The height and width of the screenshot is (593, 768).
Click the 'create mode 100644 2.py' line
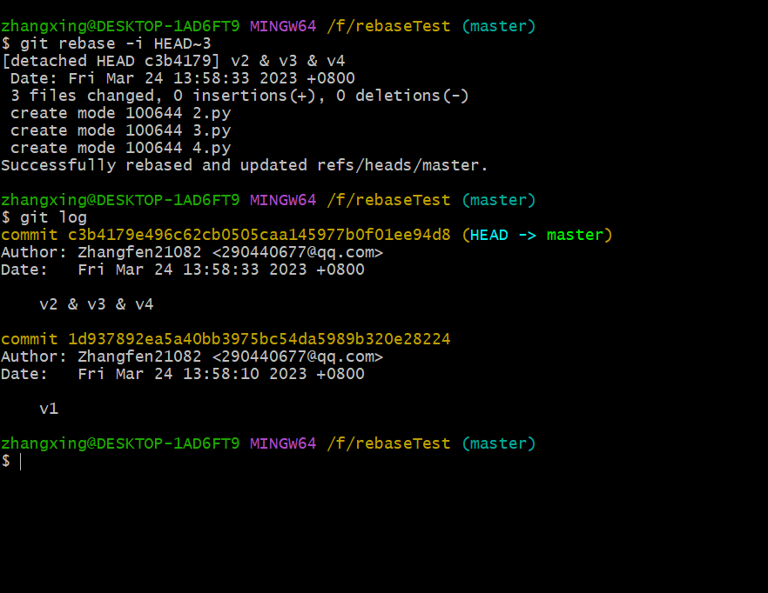tap(120, 114)
